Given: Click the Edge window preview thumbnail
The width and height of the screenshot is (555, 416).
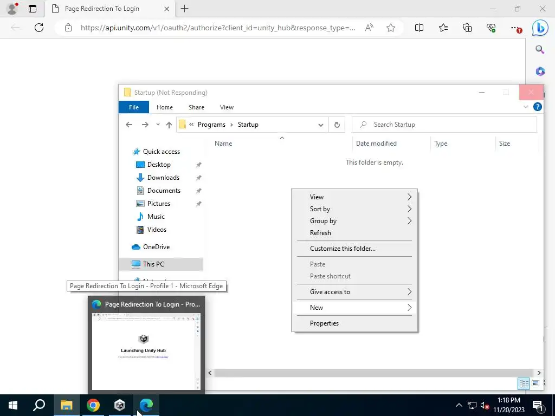Looking at the screenshot, I should (146, 351).
